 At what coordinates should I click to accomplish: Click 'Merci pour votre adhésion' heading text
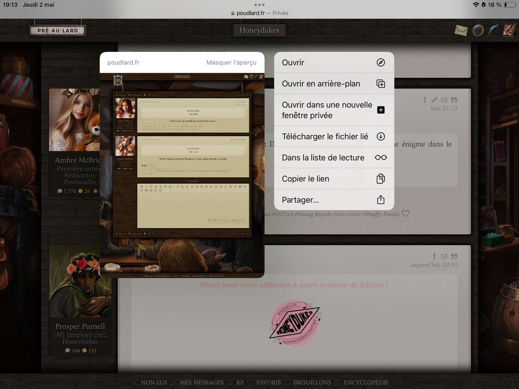[x=294, y=285]
